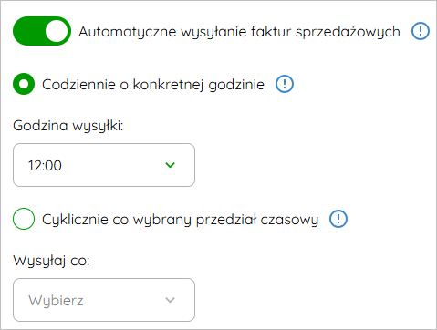Click the green chevron in the 12:00 field
Screen dimensions: 437x330
coord(170,165)
